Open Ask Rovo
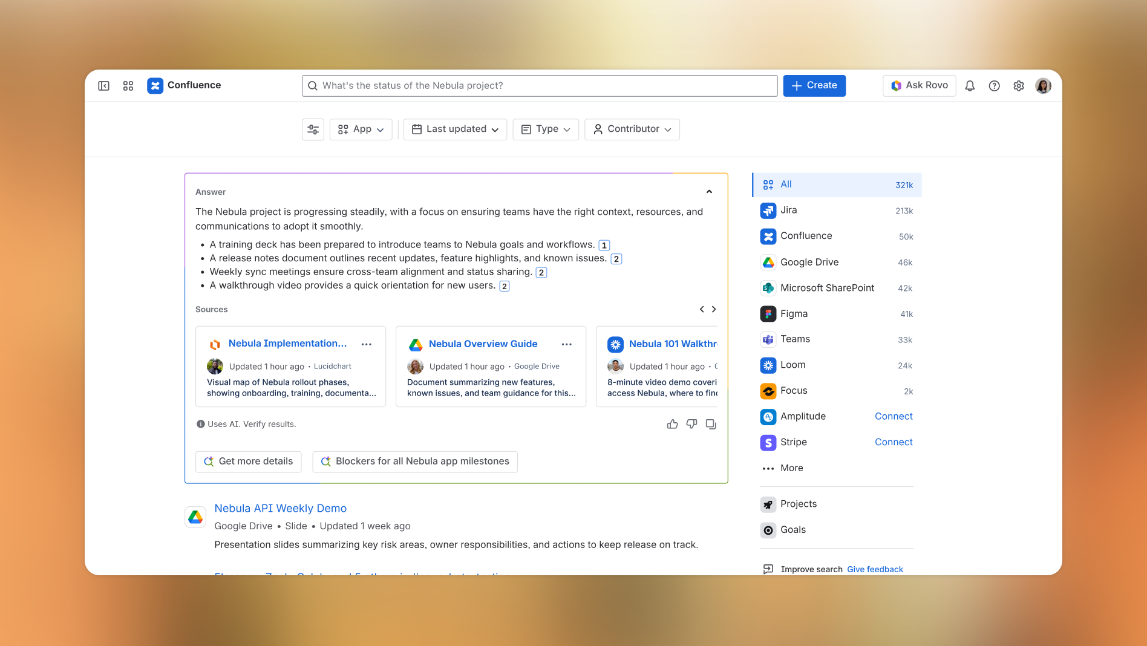This screenshot has width=1147, height=646. point(919,86)
